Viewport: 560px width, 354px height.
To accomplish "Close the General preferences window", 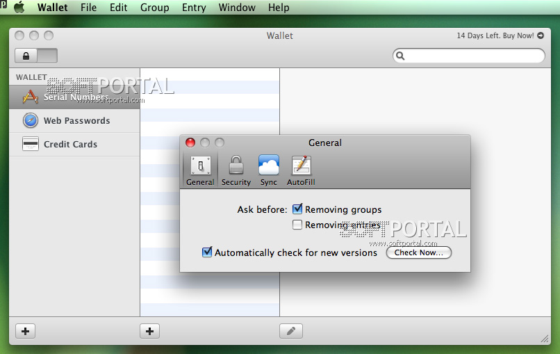I will 190,143.
